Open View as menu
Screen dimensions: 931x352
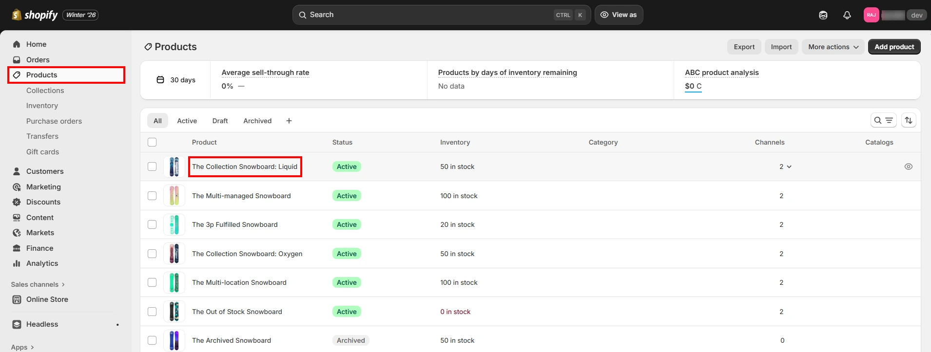tap(619, 15)
